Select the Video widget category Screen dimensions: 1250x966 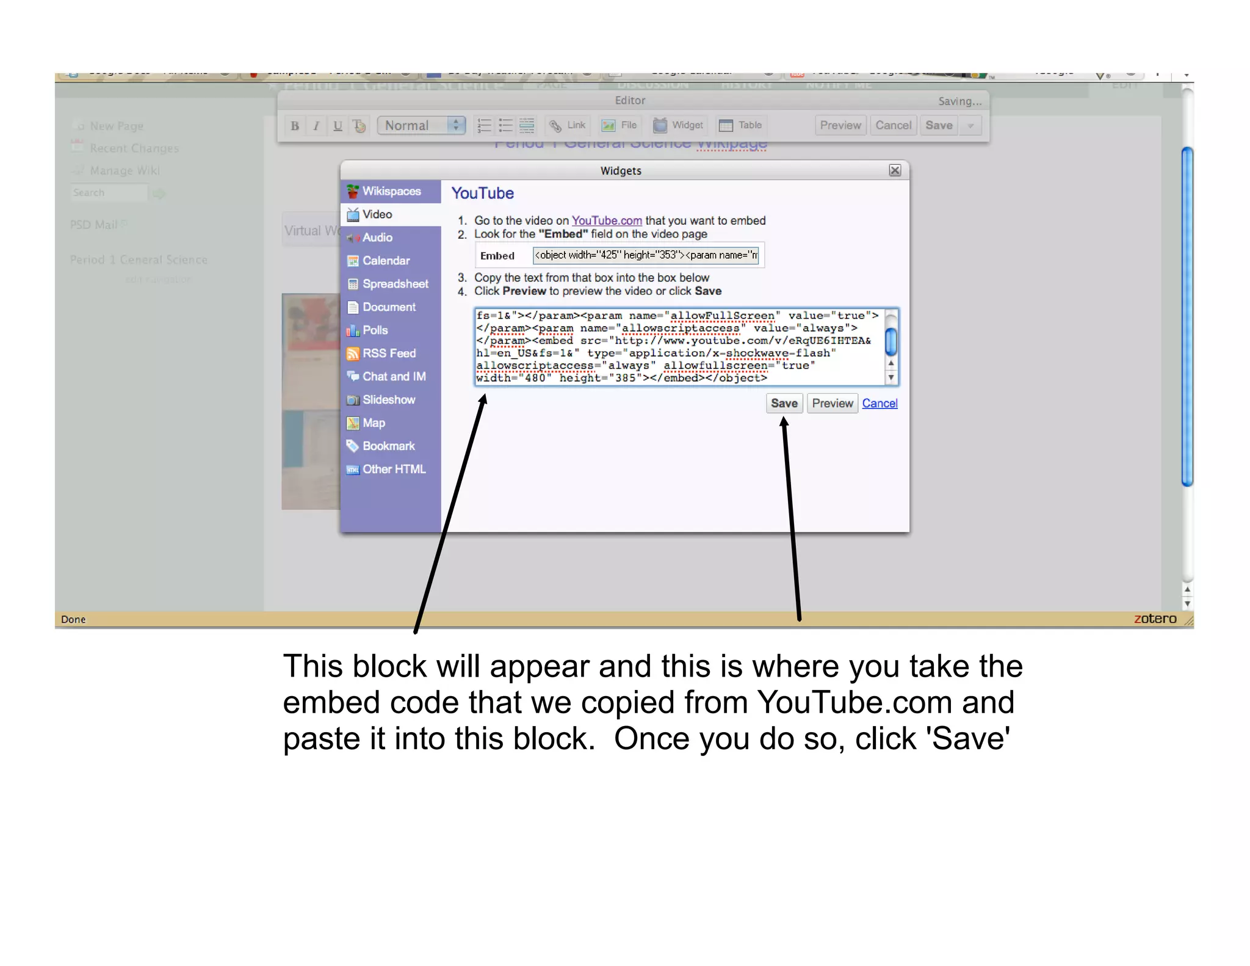pyautogui.click(x=391, y=214)
